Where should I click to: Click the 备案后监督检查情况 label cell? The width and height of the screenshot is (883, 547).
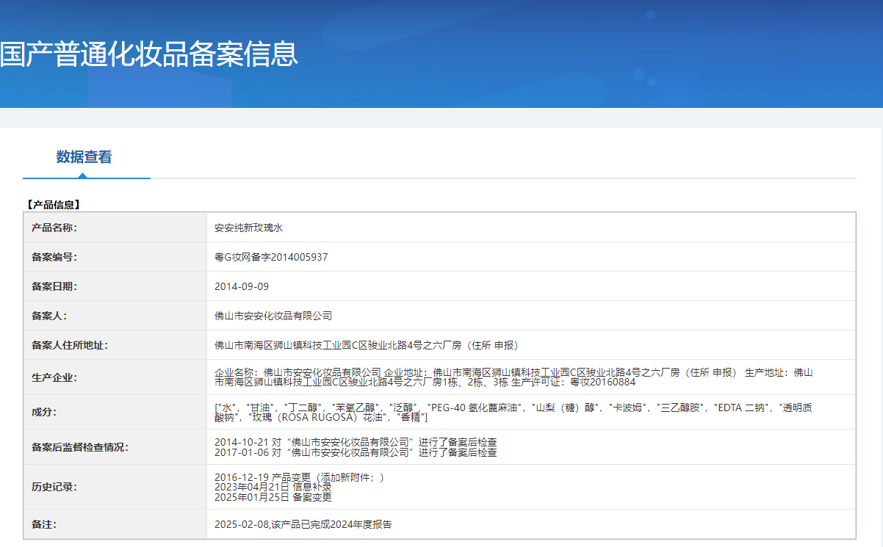point(115,447)
